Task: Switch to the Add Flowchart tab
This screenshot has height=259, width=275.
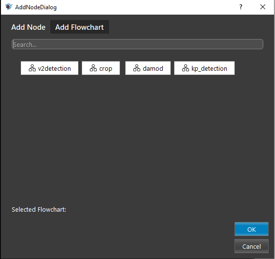Action: pos(80,27)
